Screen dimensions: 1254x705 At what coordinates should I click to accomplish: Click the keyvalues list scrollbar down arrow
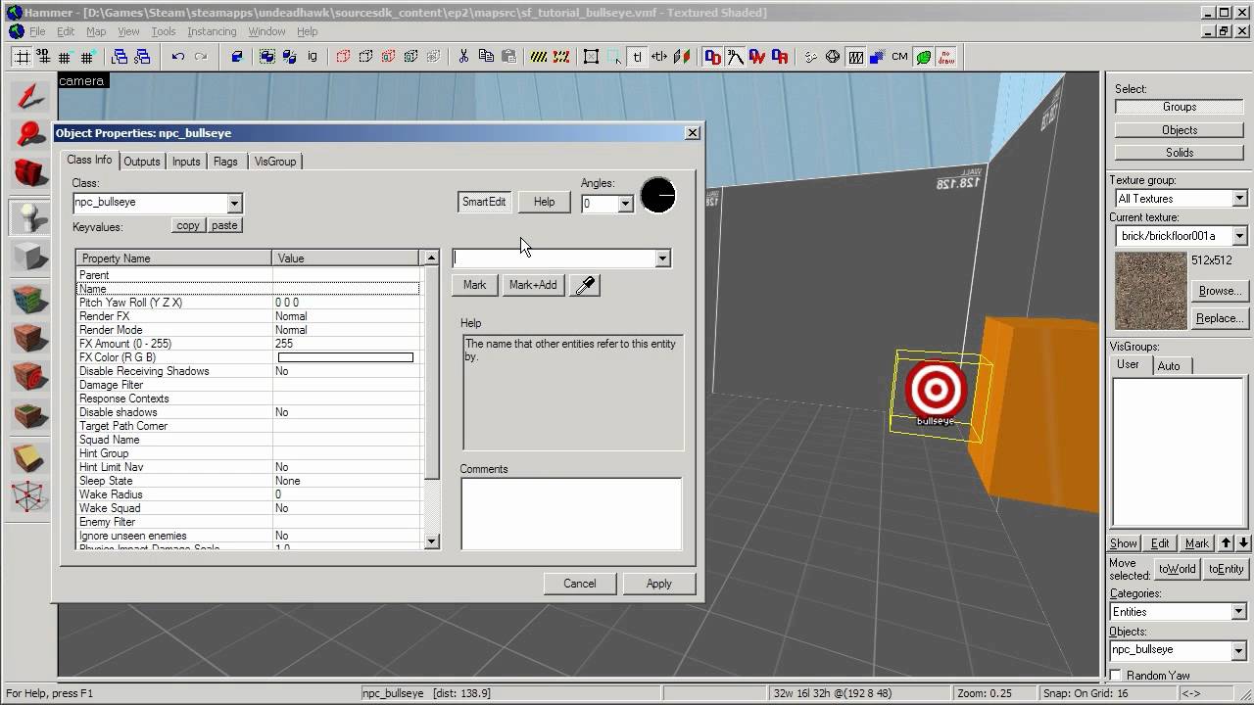click(431, 541)
